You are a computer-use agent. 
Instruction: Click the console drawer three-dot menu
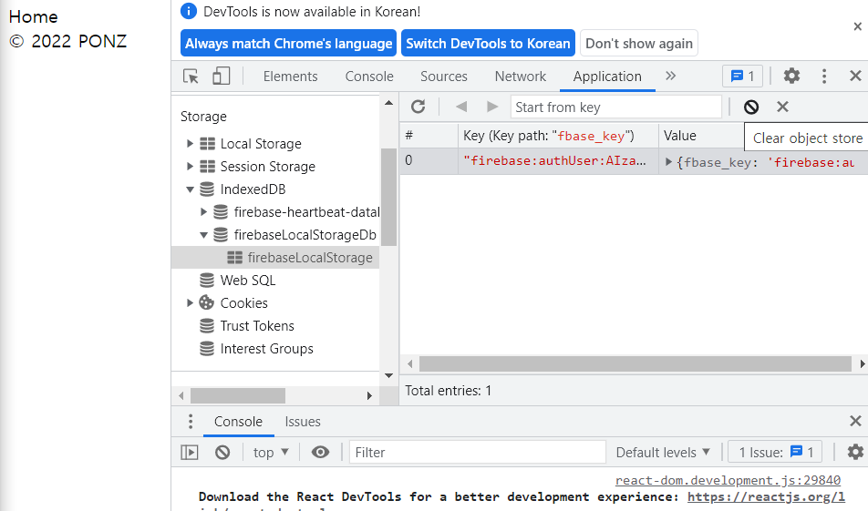pos(191,422)
